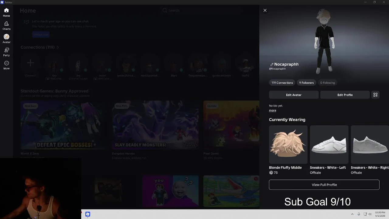
Task: Open Charts from the sidebar
Action: (x=6, y=26)
